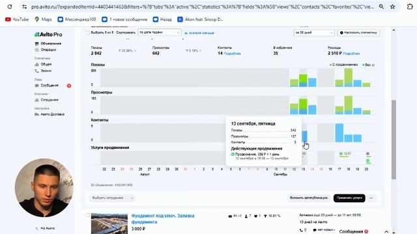Click the hovered Контакты bar for 13 September
The height and width of the screenshot is (234, 417).
point(304,136)
